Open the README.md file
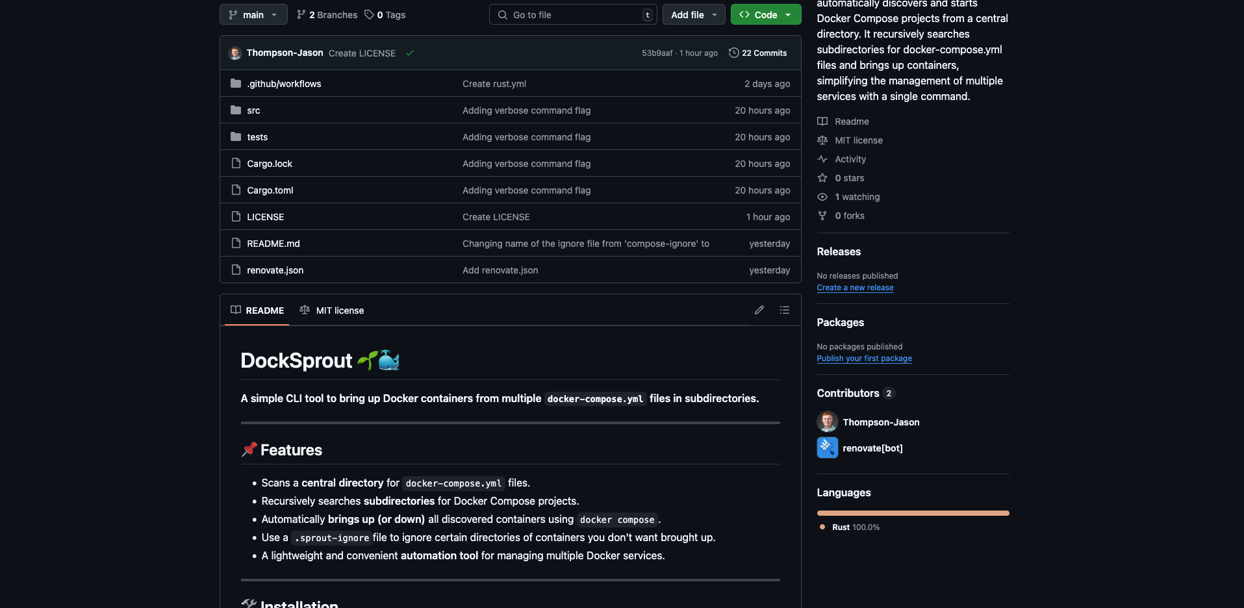 (273, 244)
